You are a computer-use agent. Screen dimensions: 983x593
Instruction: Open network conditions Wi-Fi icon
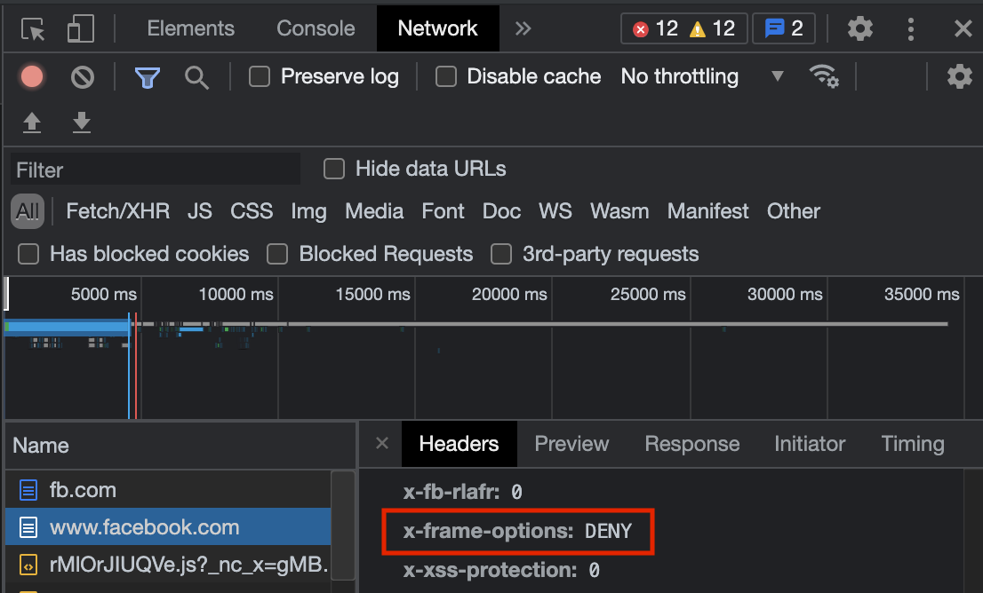tap(824, 76)
